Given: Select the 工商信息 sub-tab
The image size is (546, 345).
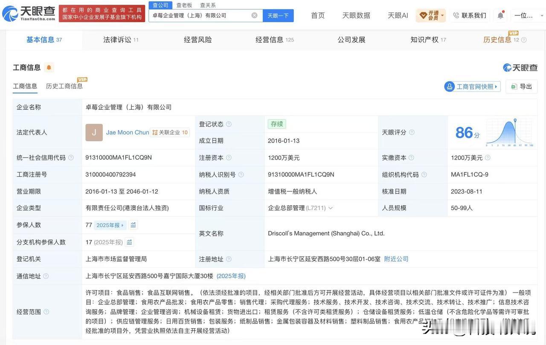Looking at the screenshot, I should coord(25,86).
